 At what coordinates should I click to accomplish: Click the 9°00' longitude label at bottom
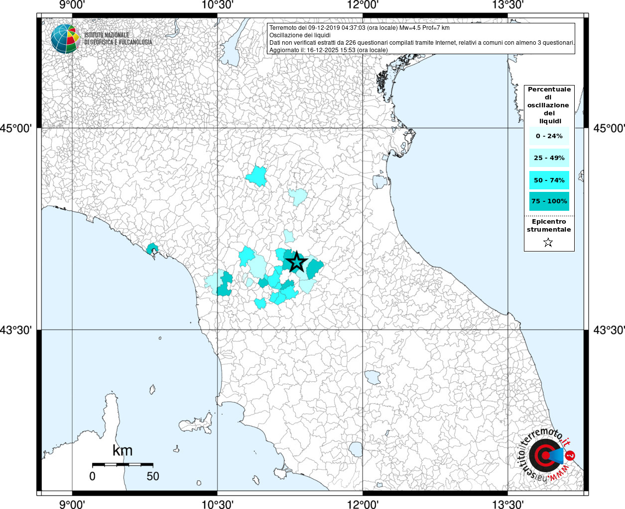click(72, 504)
